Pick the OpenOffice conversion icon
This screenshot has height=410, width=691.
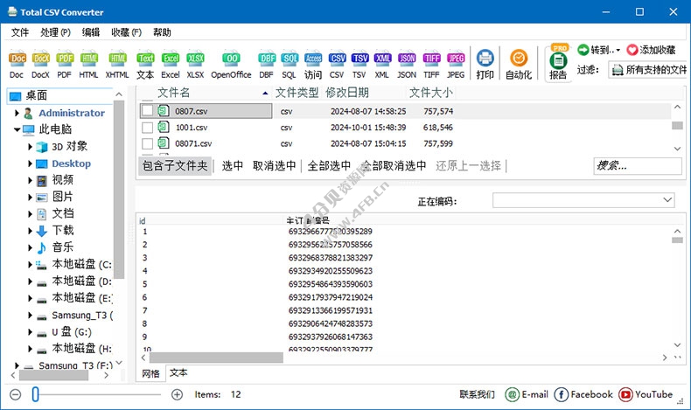(x=231, y=59)
